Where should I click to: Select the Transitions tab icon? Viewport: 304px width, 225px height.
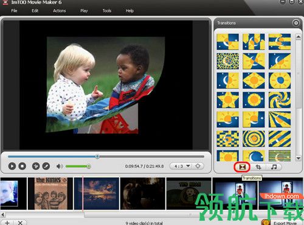(x=243, y=167)
